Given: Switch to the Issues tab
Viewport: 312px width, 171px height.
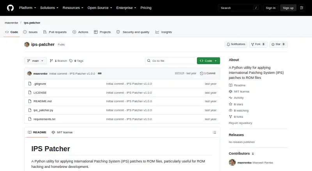Looking at the screenshot, I should (30, 32).
